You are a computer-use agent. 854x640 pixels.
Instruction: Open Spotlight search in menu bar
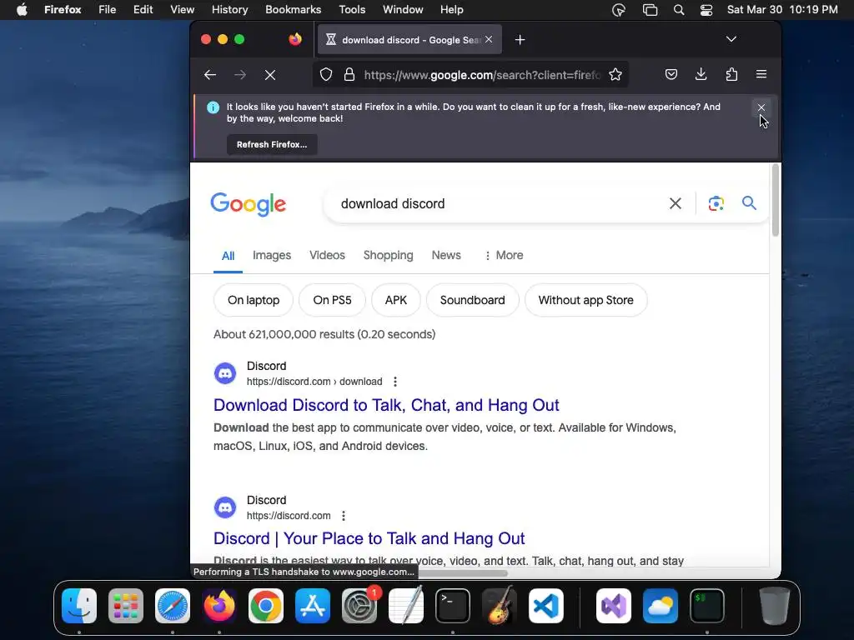pyautogui.click(x=679, y=10)
